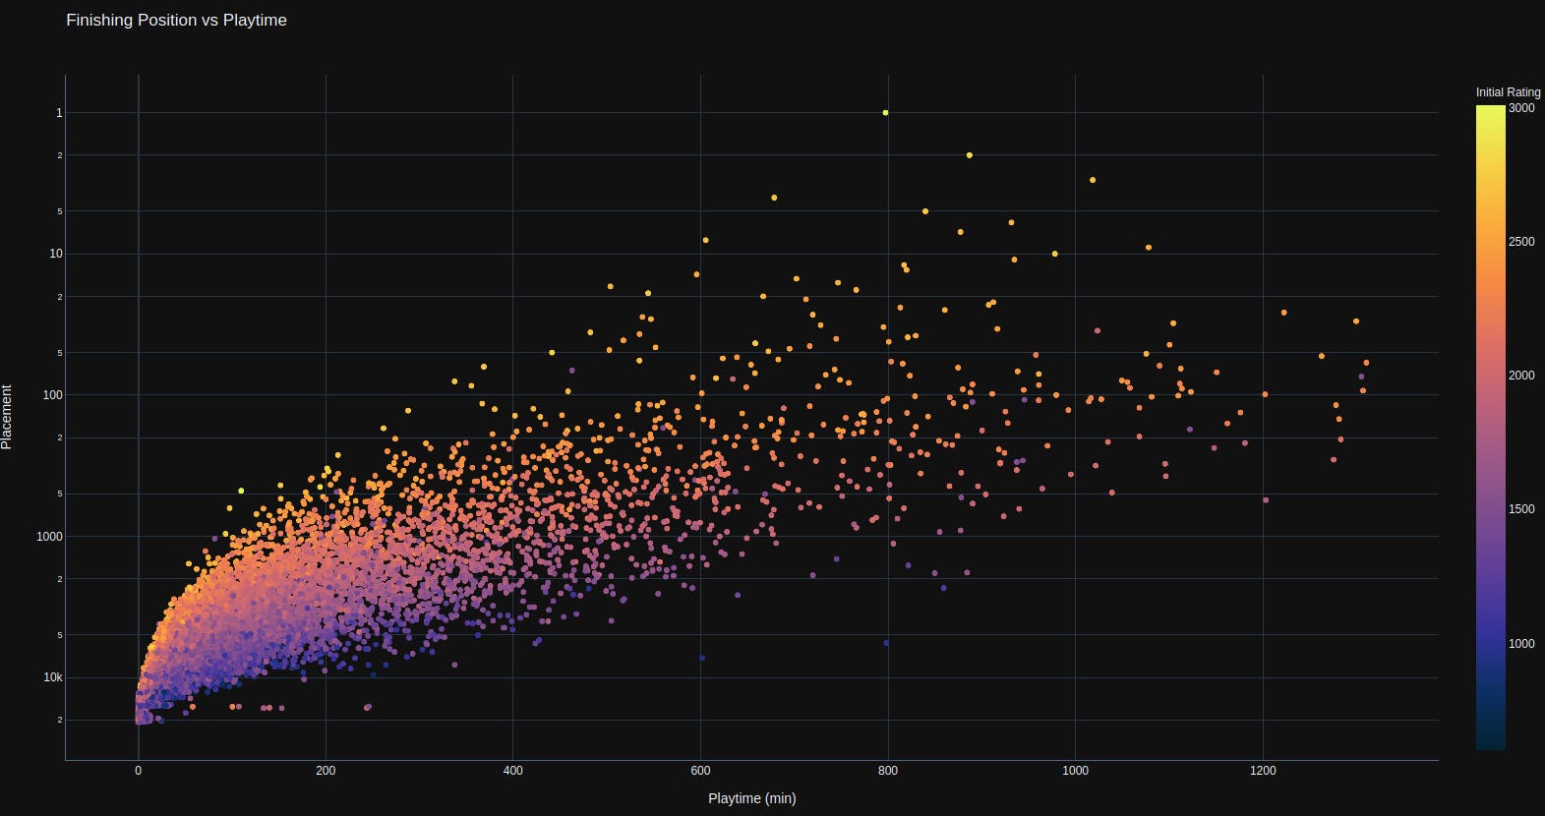
Task: Click minor tick 5 between 10 and 100
Action: pos(60,353)
